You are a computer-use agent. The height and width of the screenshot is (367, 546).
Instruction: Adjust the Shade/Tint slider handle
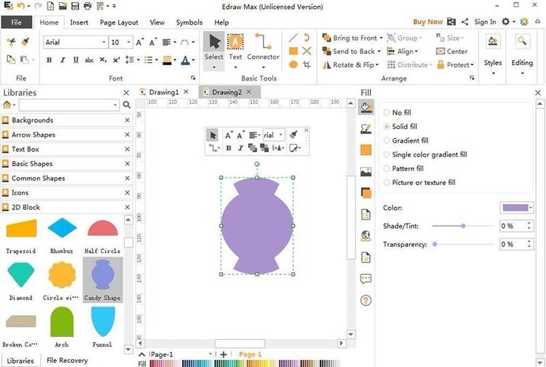pyautogui.click(x=463, y=226)
